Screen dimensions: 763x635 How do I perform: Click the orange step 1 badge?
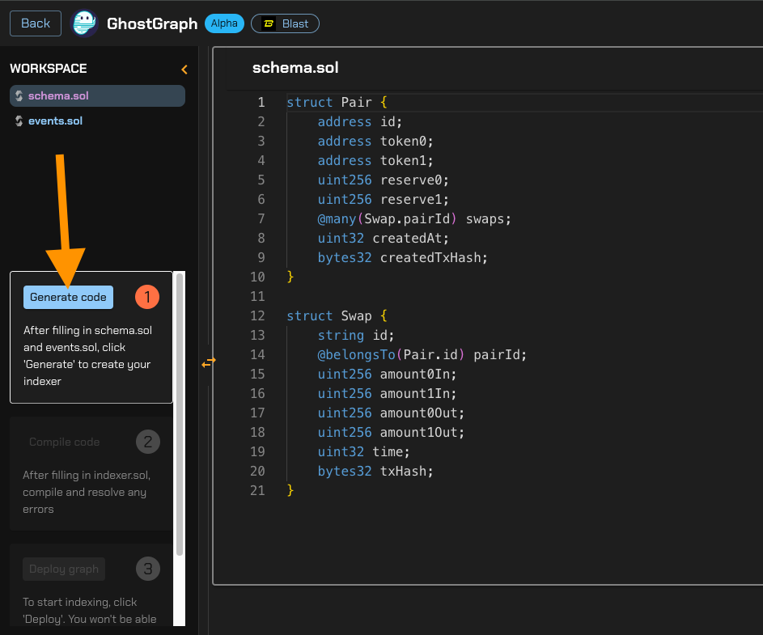(x=147, y=298)
